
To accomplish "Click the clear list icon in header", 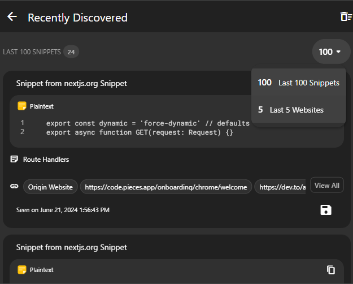I will click(x=346, y=17).
